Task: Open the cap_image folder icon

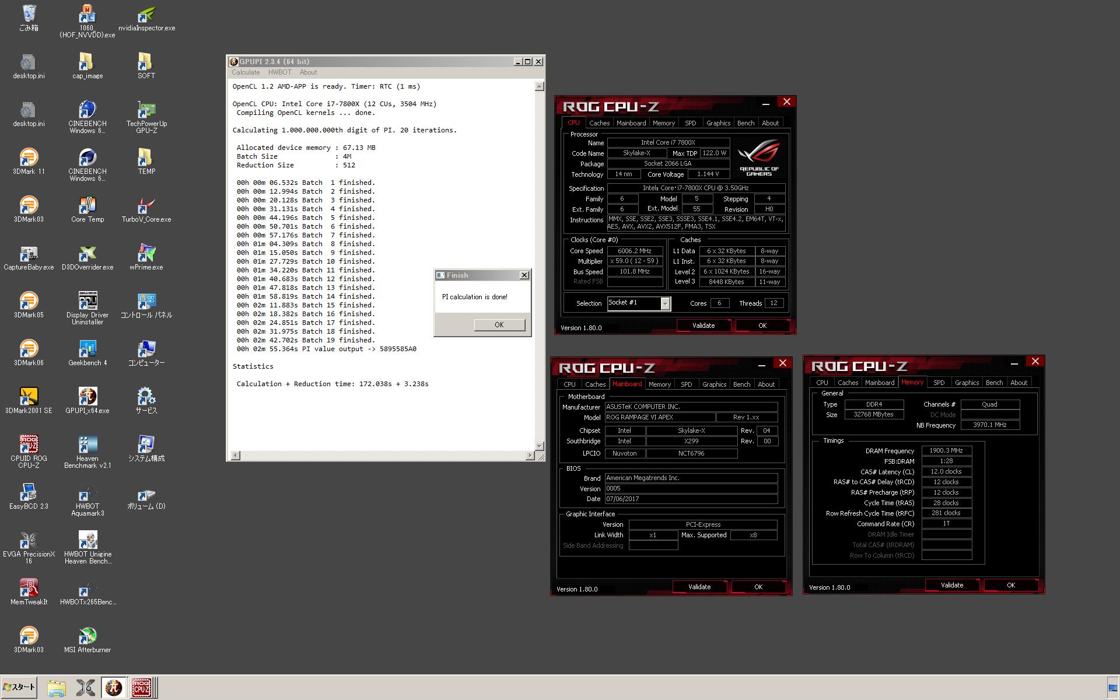Action: [87, 66]
